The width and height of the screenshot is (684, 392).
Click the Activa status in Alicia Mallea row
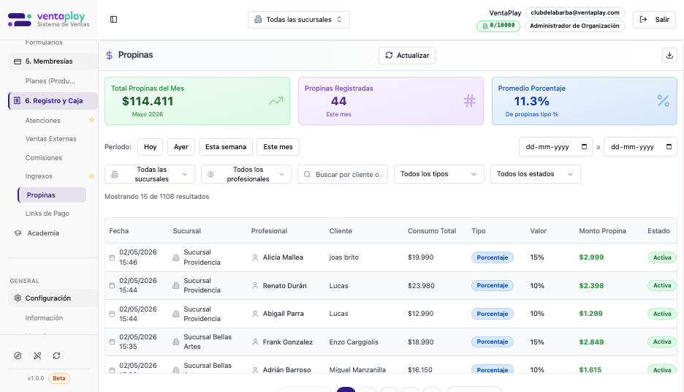662,257
